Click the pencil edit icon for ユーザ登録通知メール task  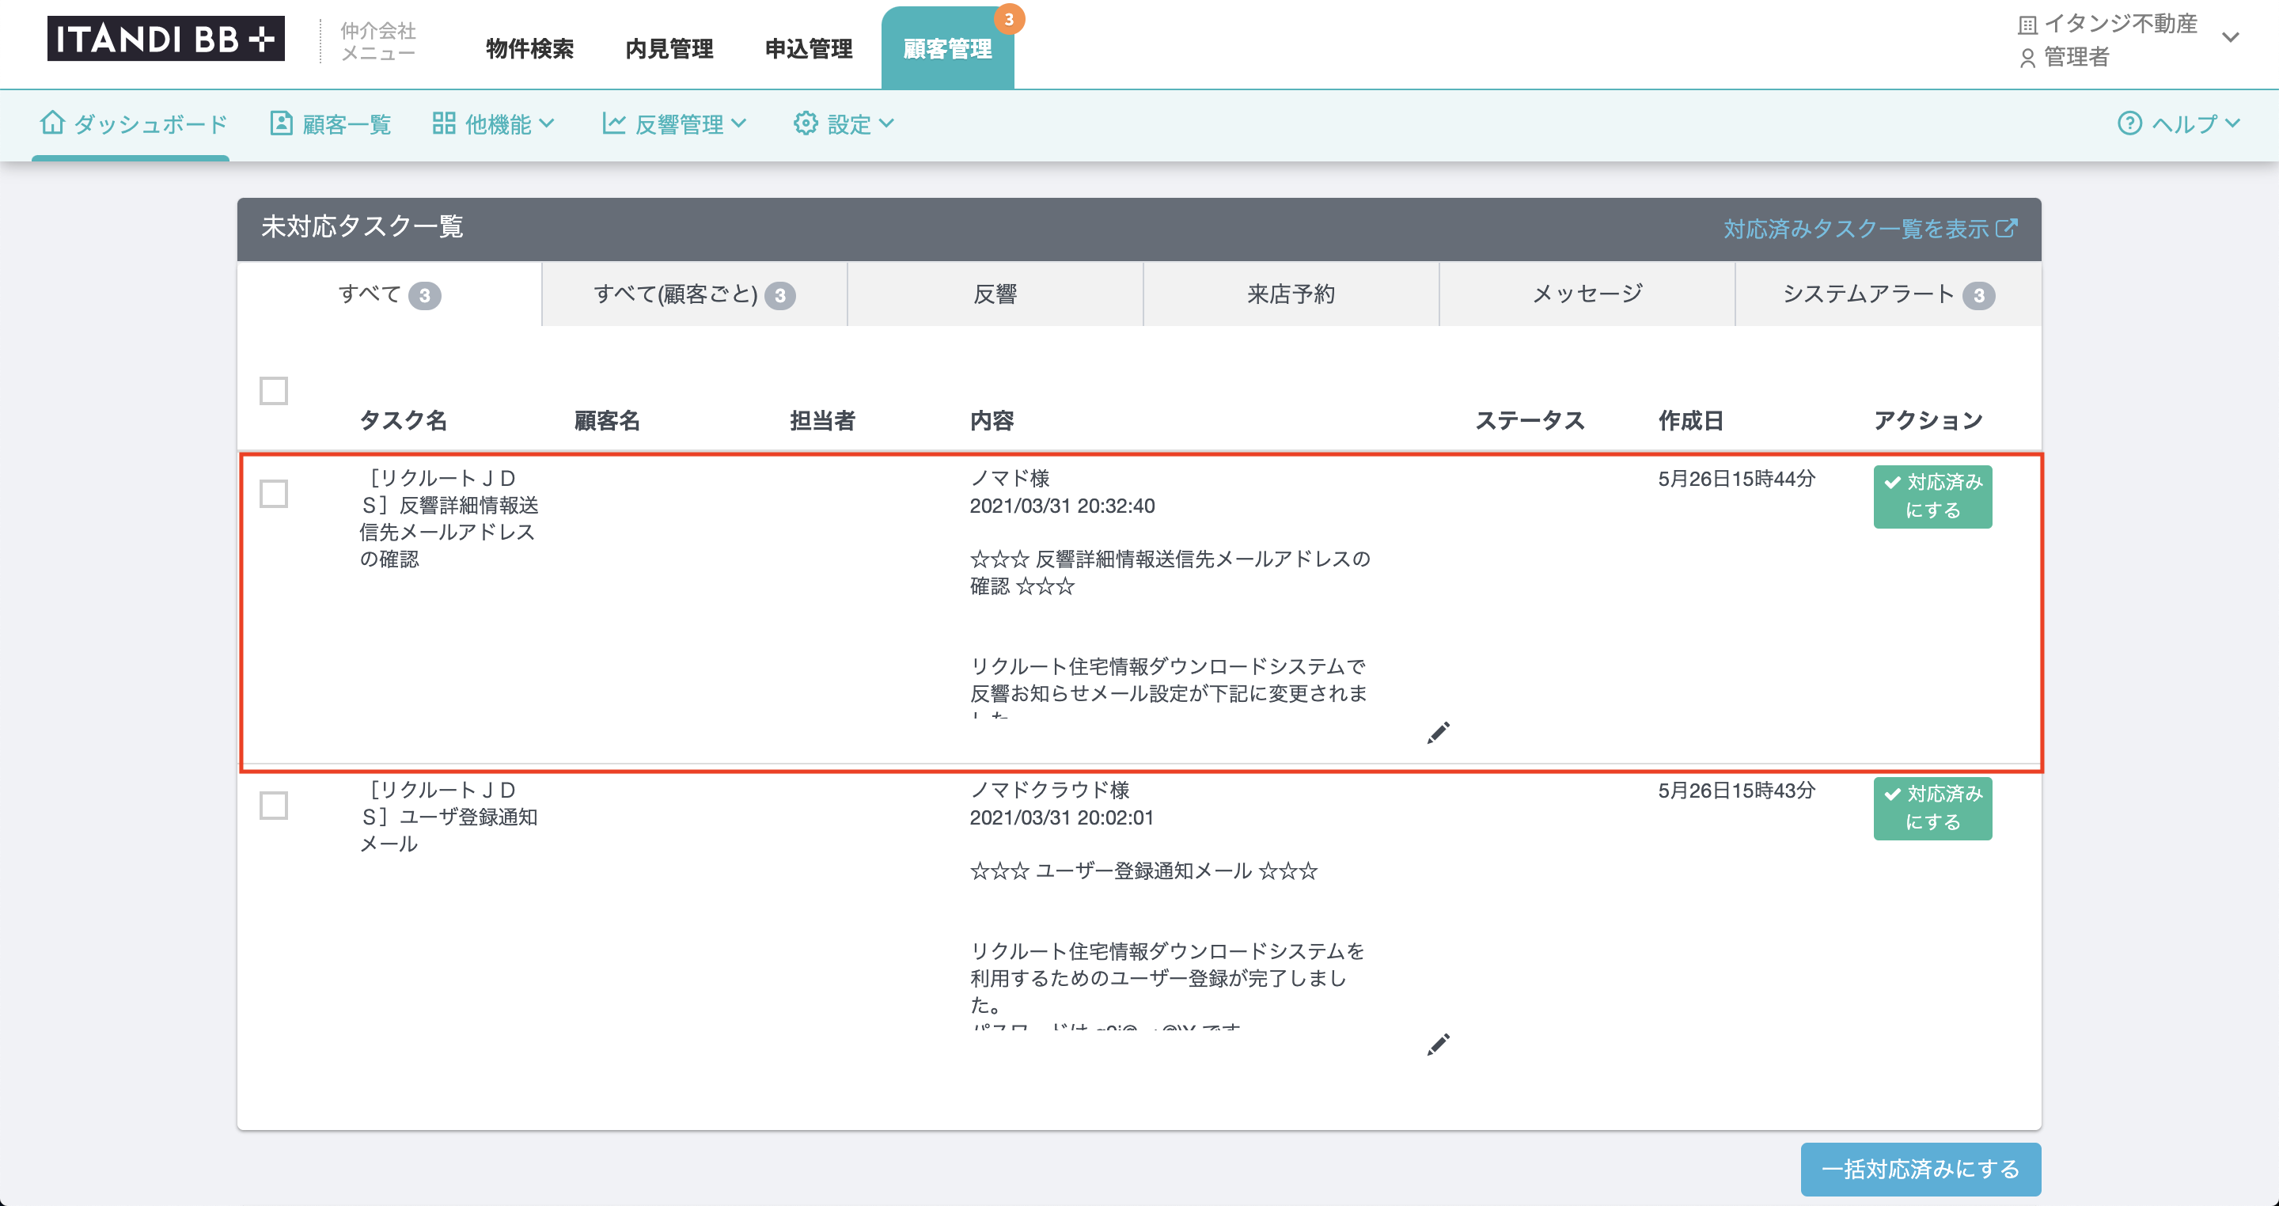tap(1439, 1044)
